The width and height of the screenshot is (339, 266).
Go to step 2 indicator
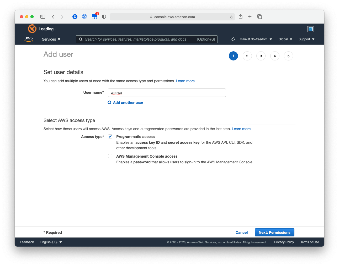(247, 56)
